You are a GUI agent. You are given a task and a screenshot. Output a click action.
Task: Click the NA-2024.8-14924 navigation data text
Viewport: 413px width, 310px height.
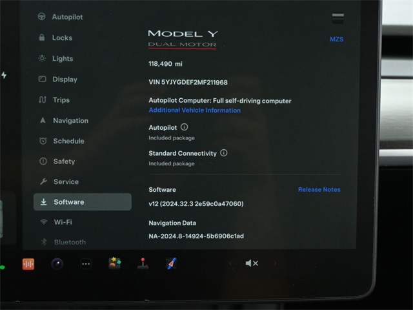coord(196,236)
